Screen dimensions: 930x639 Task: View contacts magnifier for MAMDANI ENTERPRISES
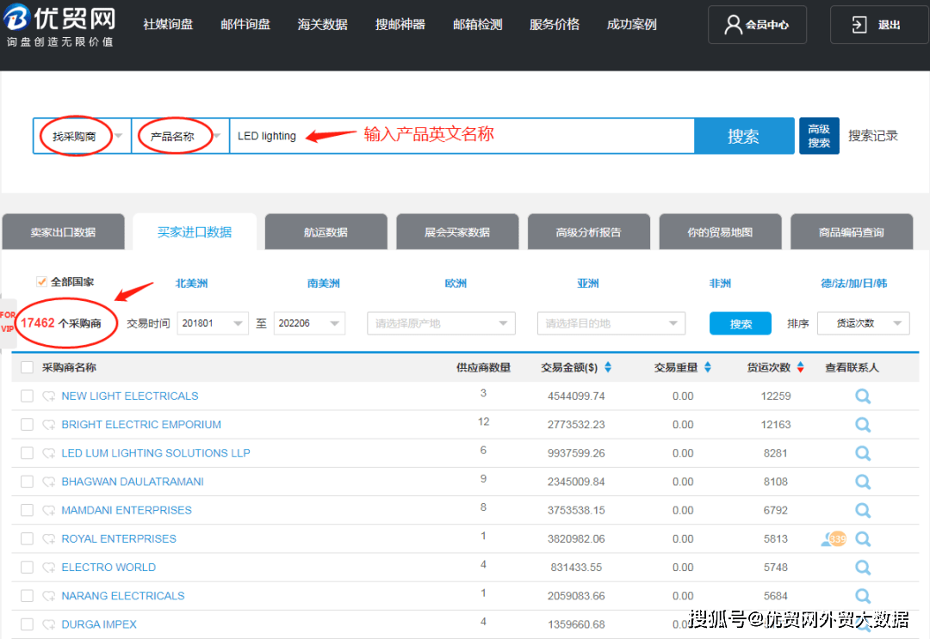coord(863,510)
